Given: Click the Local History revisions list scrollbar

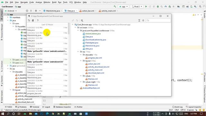Looking at the screenshot, I should click(69, 29).
